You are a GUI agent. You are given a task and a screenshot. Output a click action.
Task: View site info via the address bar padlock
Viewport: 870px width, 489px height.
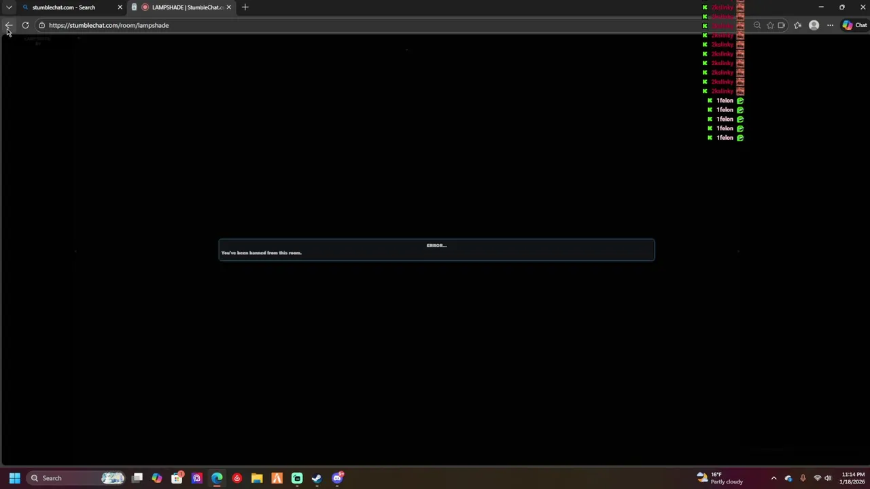[41, 25]
